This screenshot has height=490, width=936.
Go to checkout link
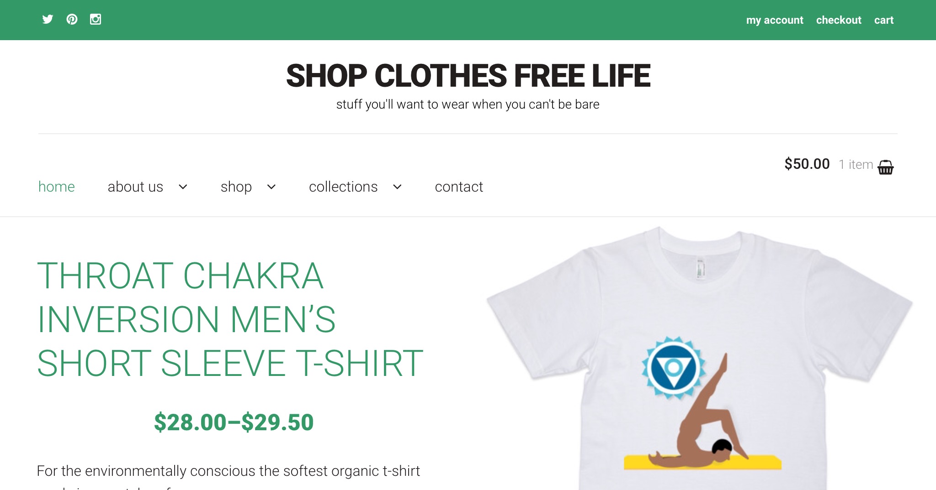pyautogui.click(x=839, y=20)
